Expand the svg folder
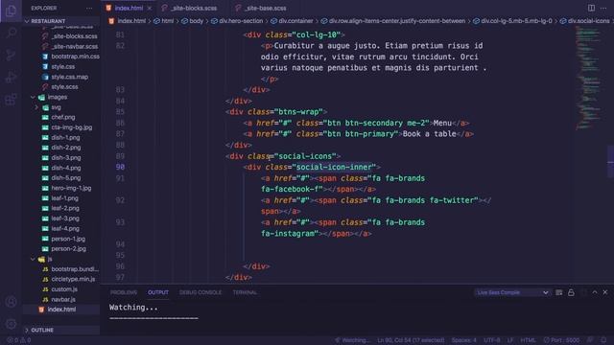 (x=36, y=107)
